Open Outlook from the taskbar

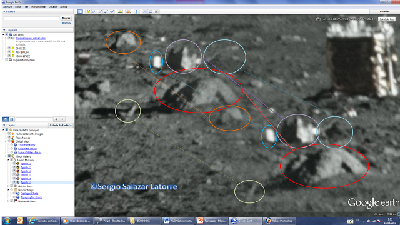[x=20, y=221]
